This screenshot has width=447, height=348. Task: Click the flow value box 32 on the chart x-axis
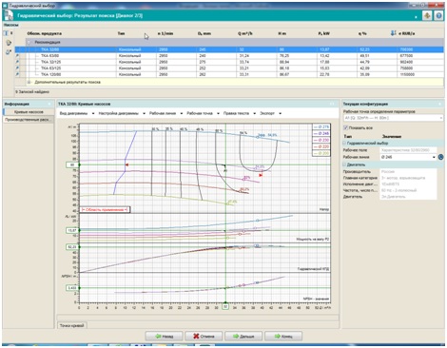[225, 307]
